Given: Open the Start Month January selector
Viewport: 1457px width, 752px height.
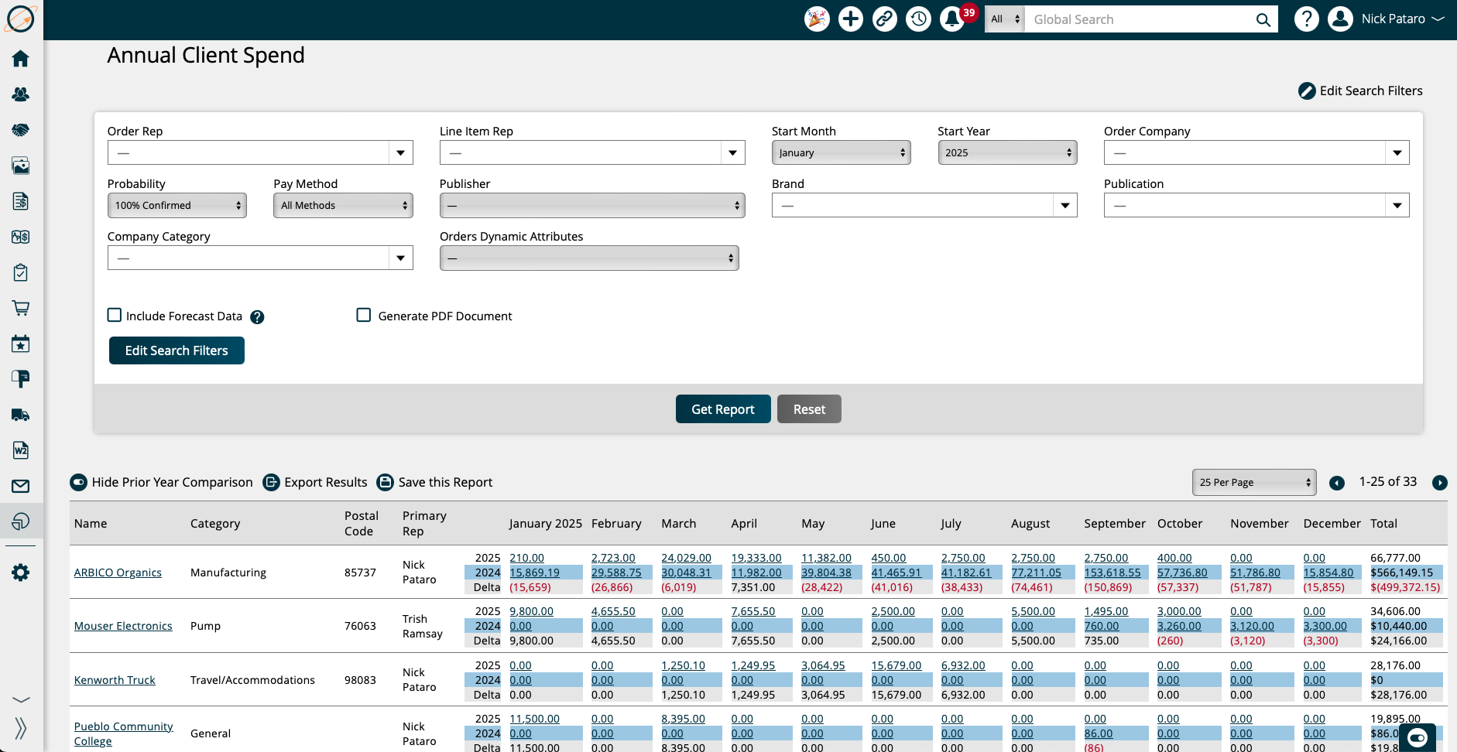Looking at the screenshot, I should click(842, 152).
